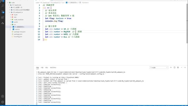Split the terminal panel

pos(174,67)
